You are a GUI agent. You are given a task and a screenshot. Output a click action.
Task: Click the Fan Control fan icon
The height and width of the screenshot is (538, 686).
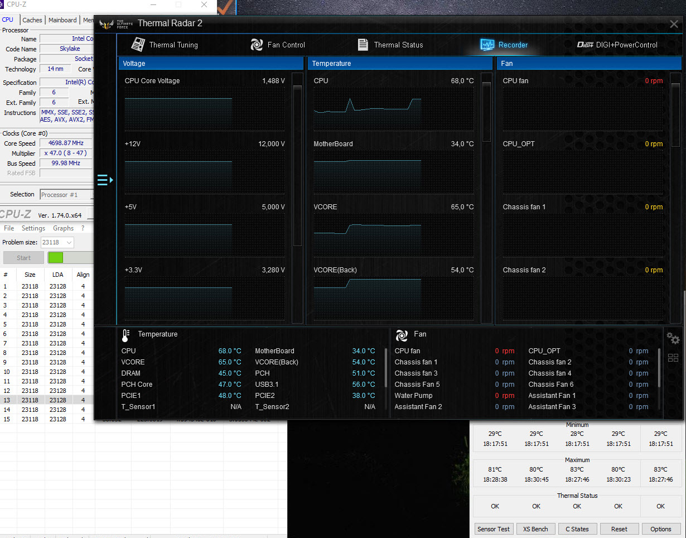(x=257, y=45)
